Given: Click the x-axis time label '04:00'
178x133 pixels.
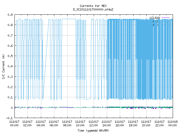Looking at the screenshot, I should pyautogui.click(x=41, y=125).
